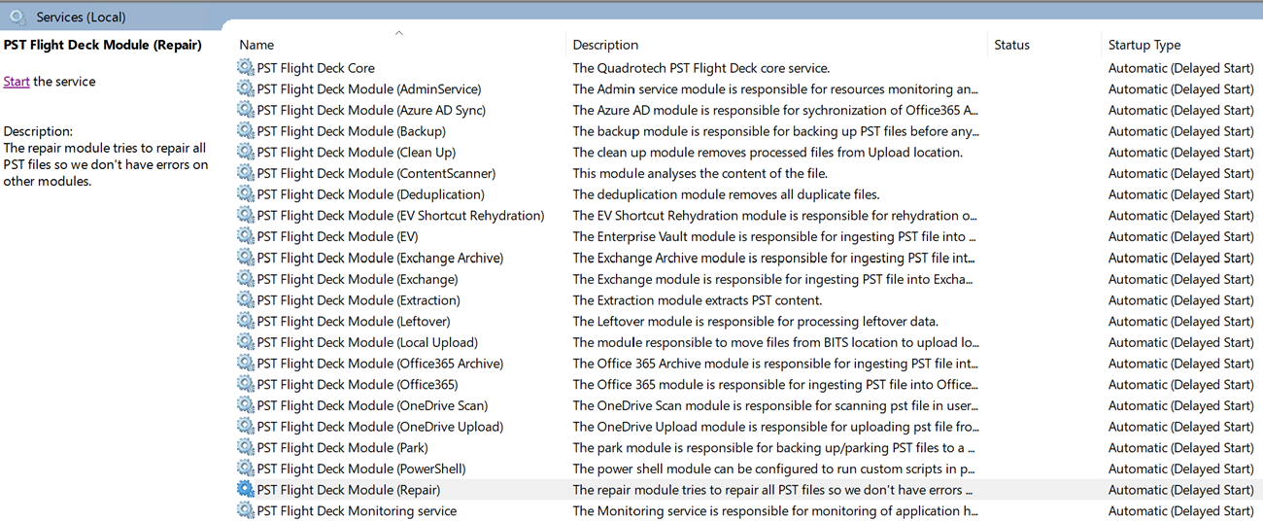Select PST Flight Deck Module (Repair) row name
The width and height of the screenshot is (1263, 521).
click(x=349, y=490)
